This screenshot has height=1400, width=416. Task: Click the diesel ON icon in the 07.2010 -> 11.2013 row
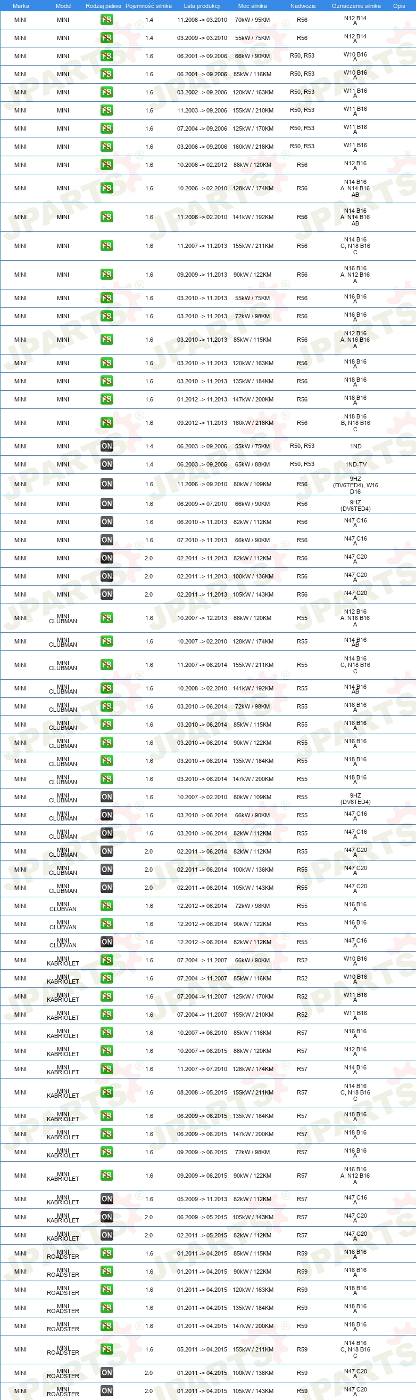(107, 540)
